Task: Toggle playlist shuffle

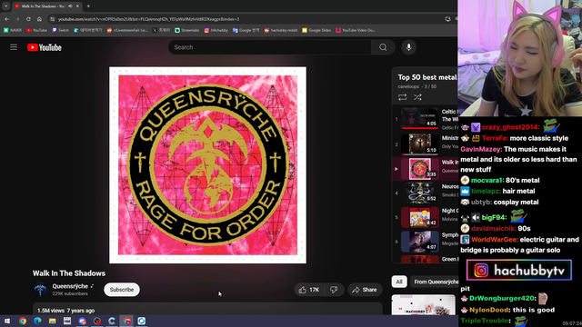Action: point(417,97)
